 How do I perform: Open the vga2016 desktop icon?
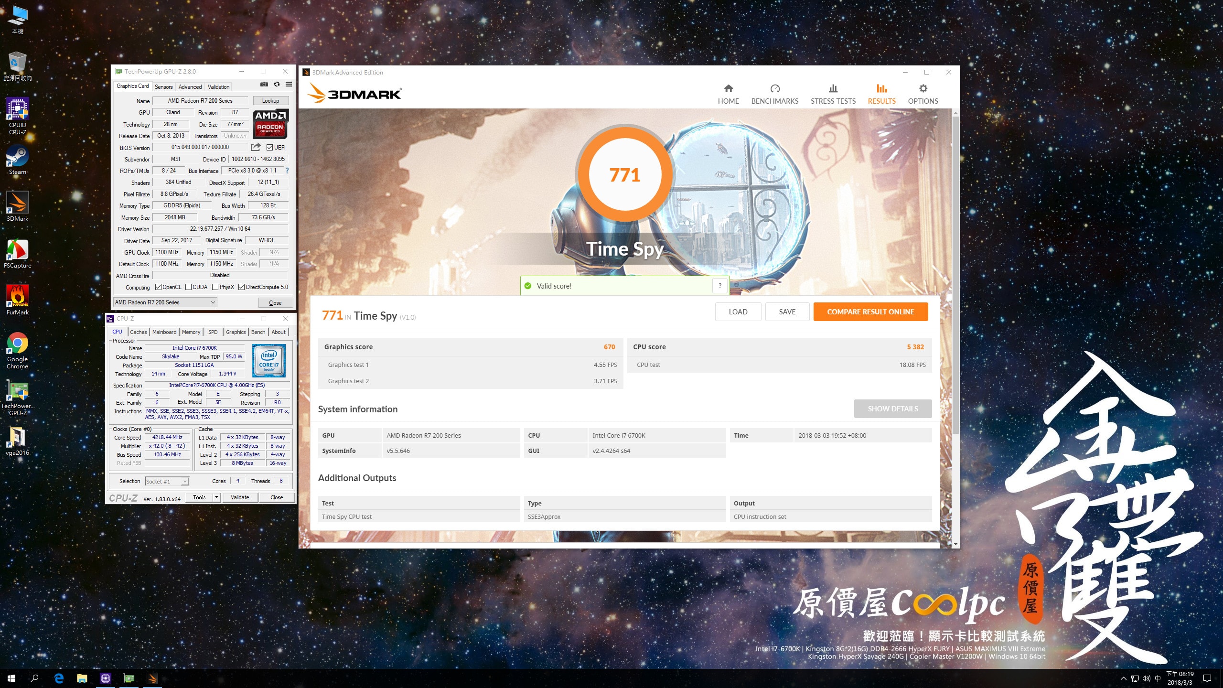18,441
